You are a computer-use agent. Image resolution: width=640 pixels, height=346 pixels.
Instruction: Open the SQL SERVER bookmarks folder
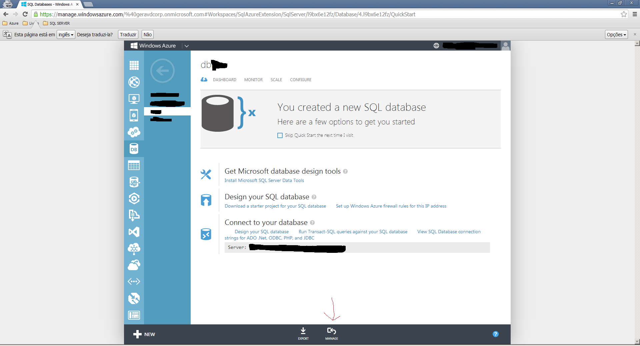click(x=56, y=23)
